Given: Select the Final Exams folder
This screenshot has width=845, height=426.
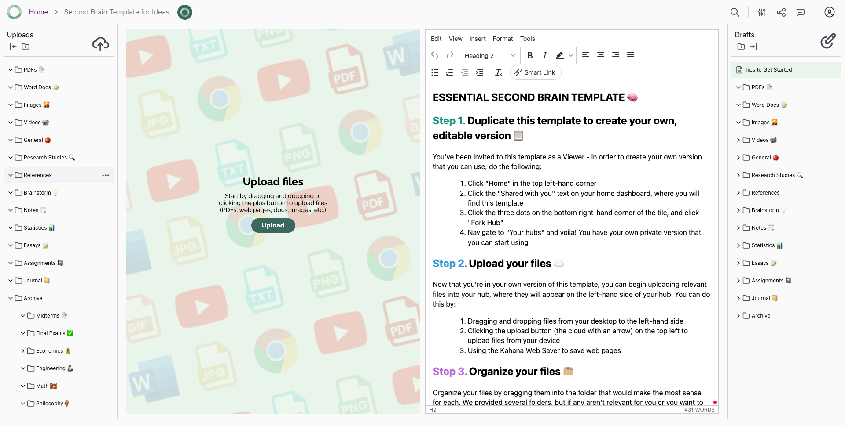Looking at the screenshot, I should (x=59, y=333).
